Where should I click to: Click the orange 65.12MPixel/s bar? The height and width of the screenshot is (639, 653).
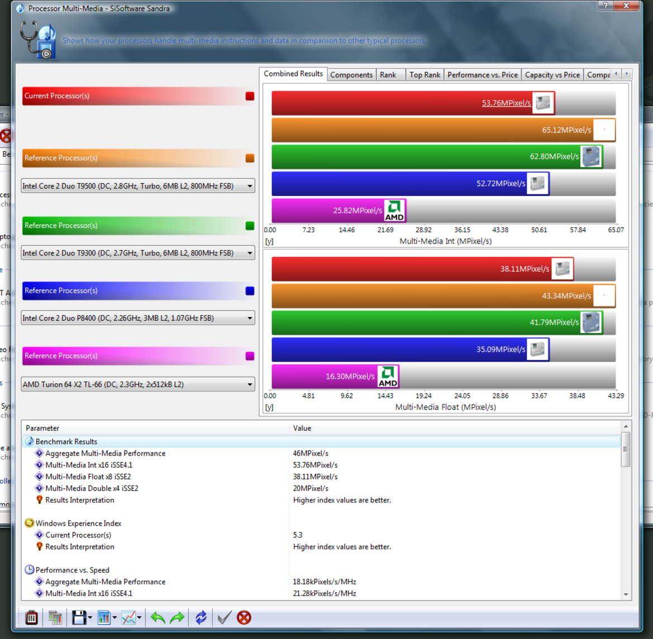(x=443, y=130)
